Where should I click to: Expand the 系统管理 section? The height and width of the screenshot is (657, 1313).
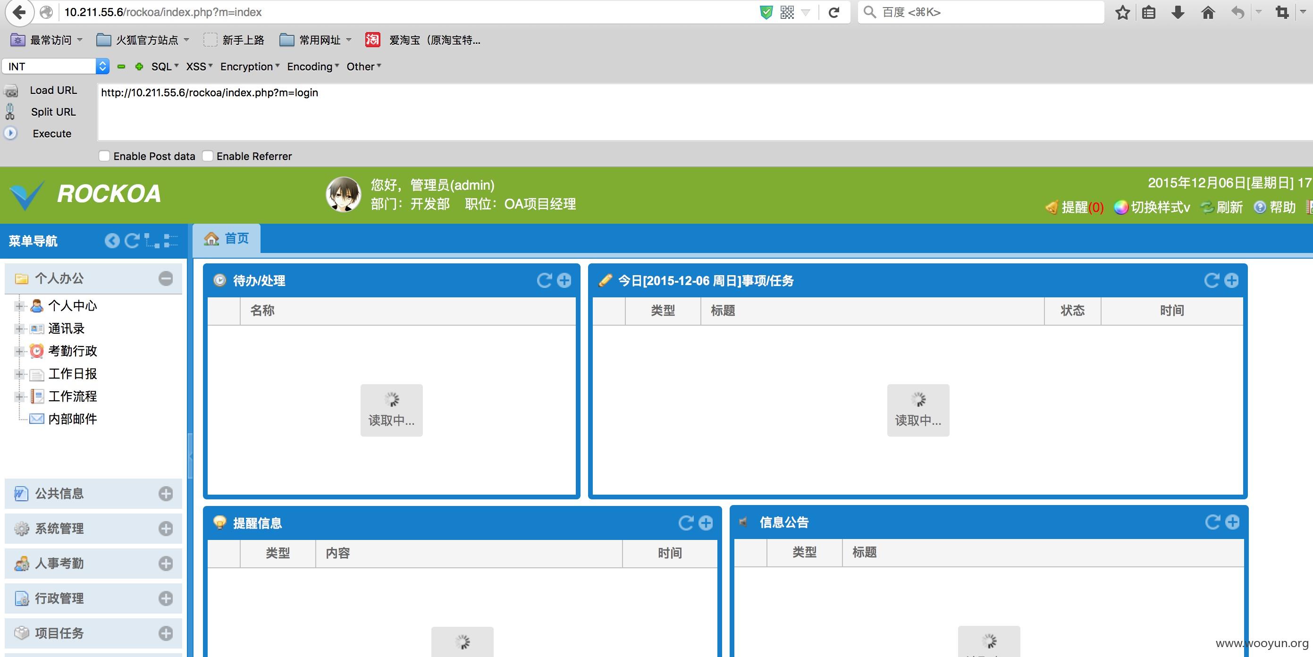(166, 529)
